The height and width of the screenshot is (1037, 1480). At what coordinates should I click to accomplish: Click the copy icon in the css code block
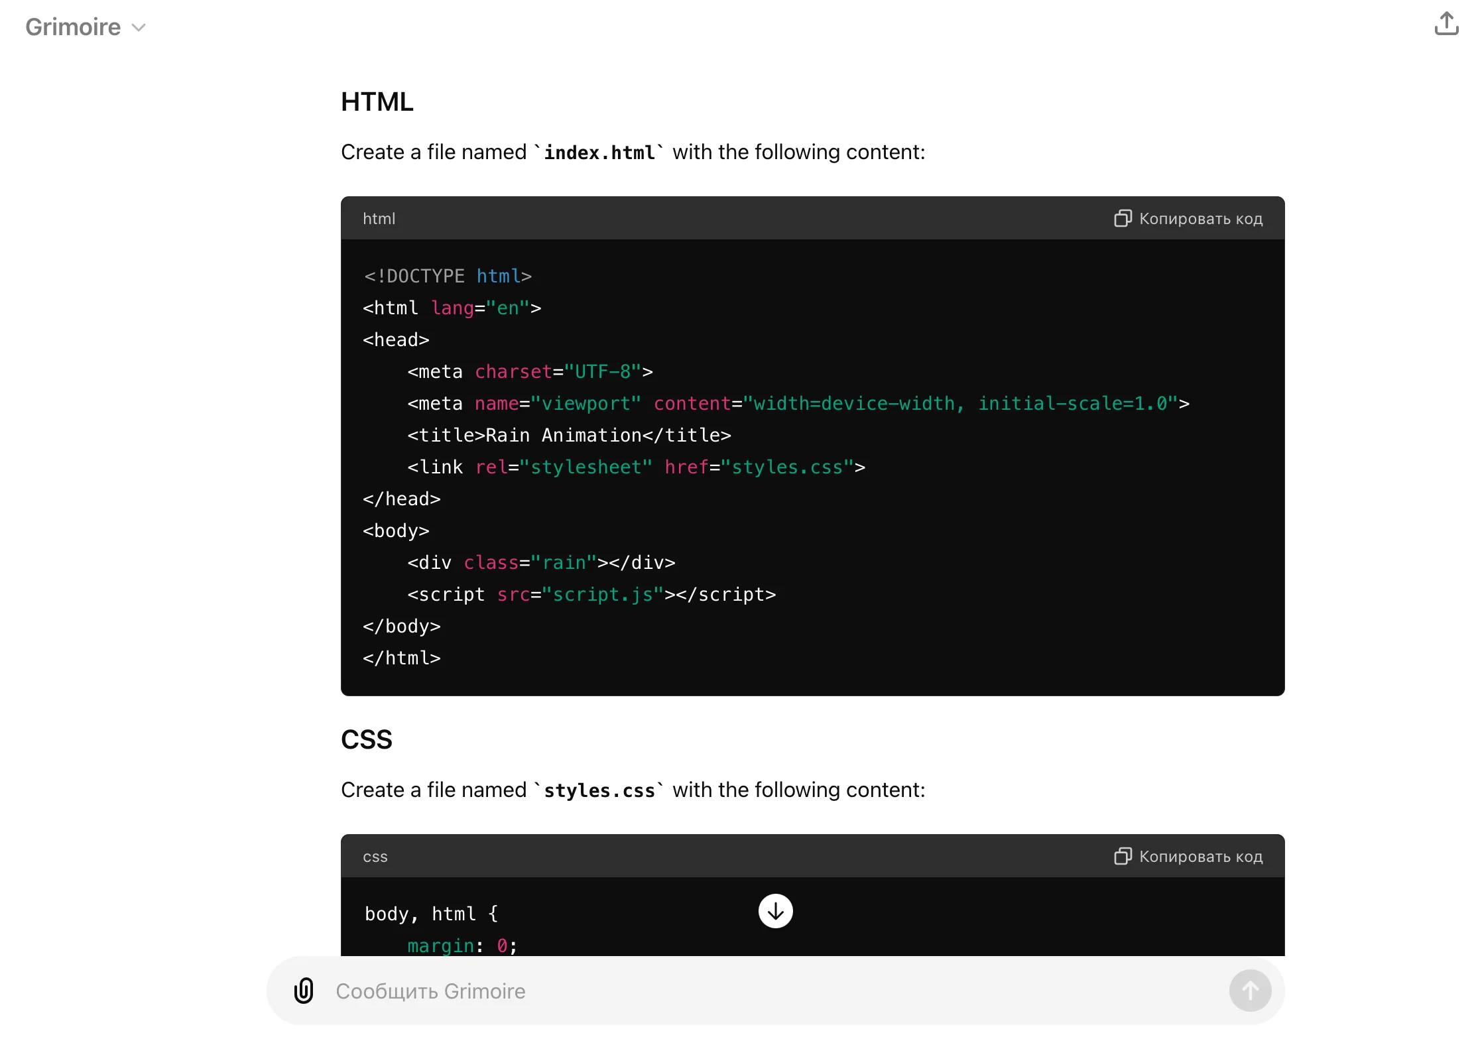(x=1122, y=857)
